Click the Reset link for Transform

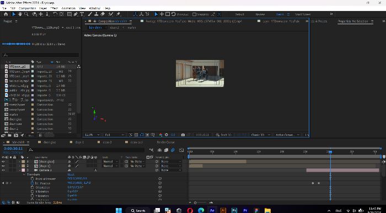(71, 174)
